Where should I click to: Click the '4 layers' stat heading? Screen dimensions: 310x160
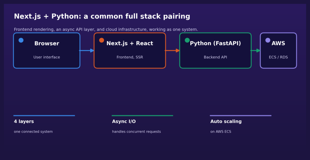click(24, 122)
